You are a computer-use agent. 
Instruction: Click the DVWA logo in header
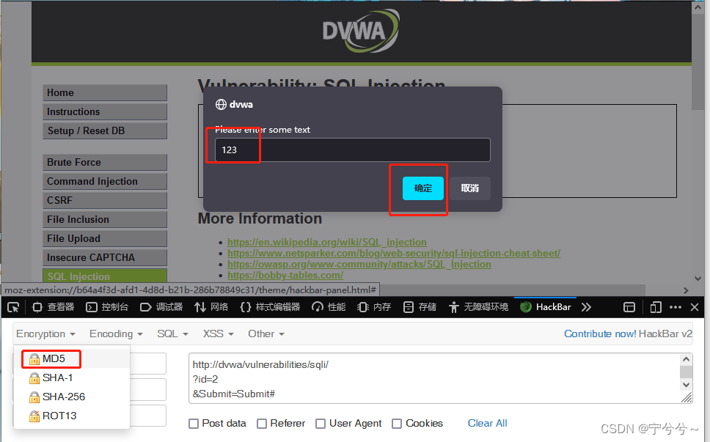361,31
